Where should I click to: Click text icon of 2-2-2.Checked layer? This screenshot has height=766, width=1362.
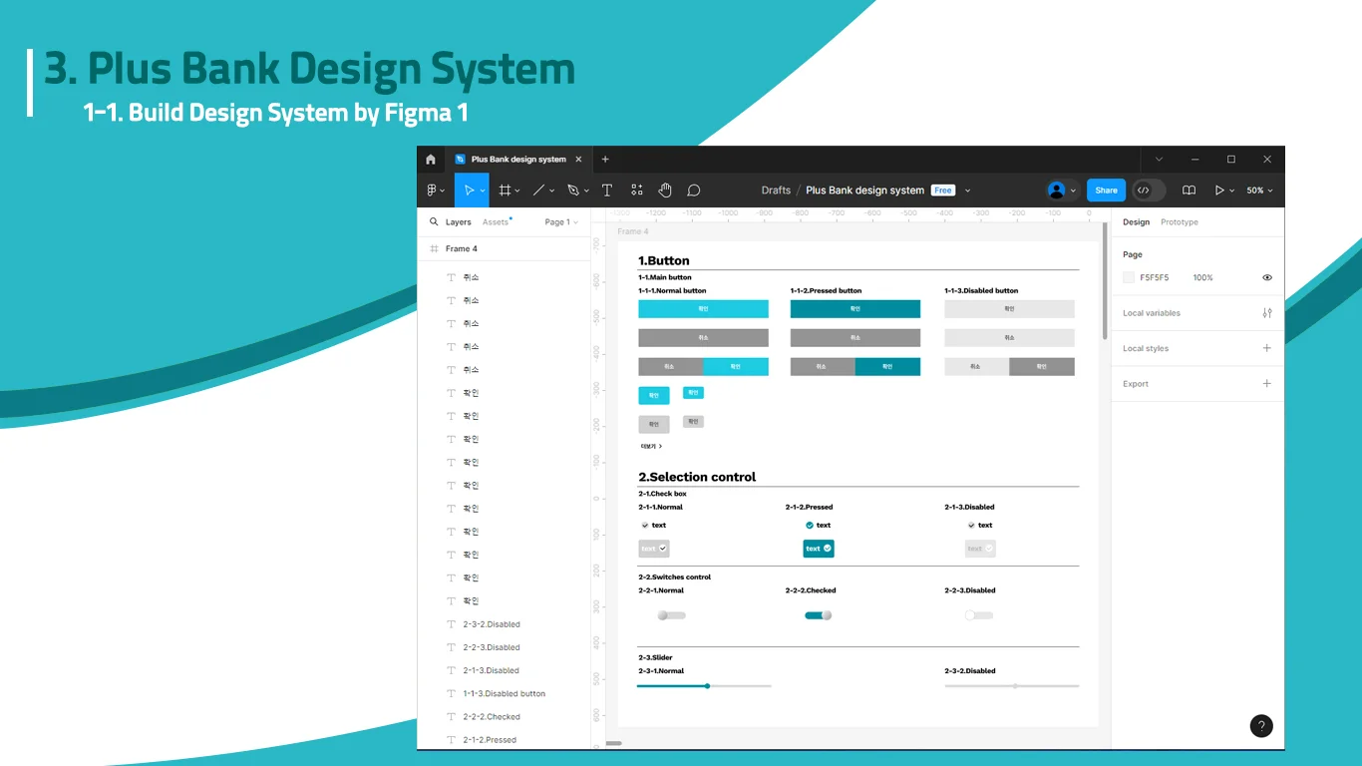pyautogui.click(x=451, y=717)
